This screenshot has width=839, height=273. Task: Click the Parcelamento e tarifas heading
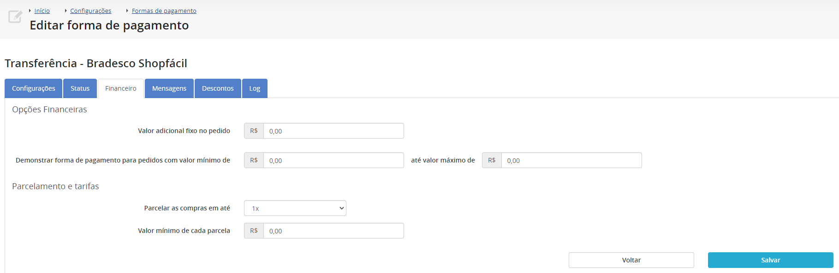[x=55, y=186]
